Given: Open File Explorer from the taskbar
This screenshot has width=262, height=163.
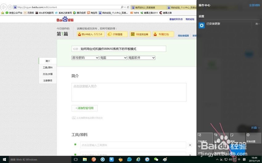Looking at the screenshot, I should [85, 160].
